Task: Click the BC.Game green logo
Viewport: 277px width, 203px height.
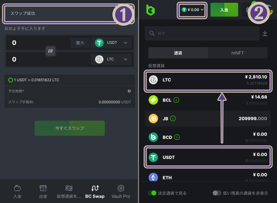Action: (150, 10)
